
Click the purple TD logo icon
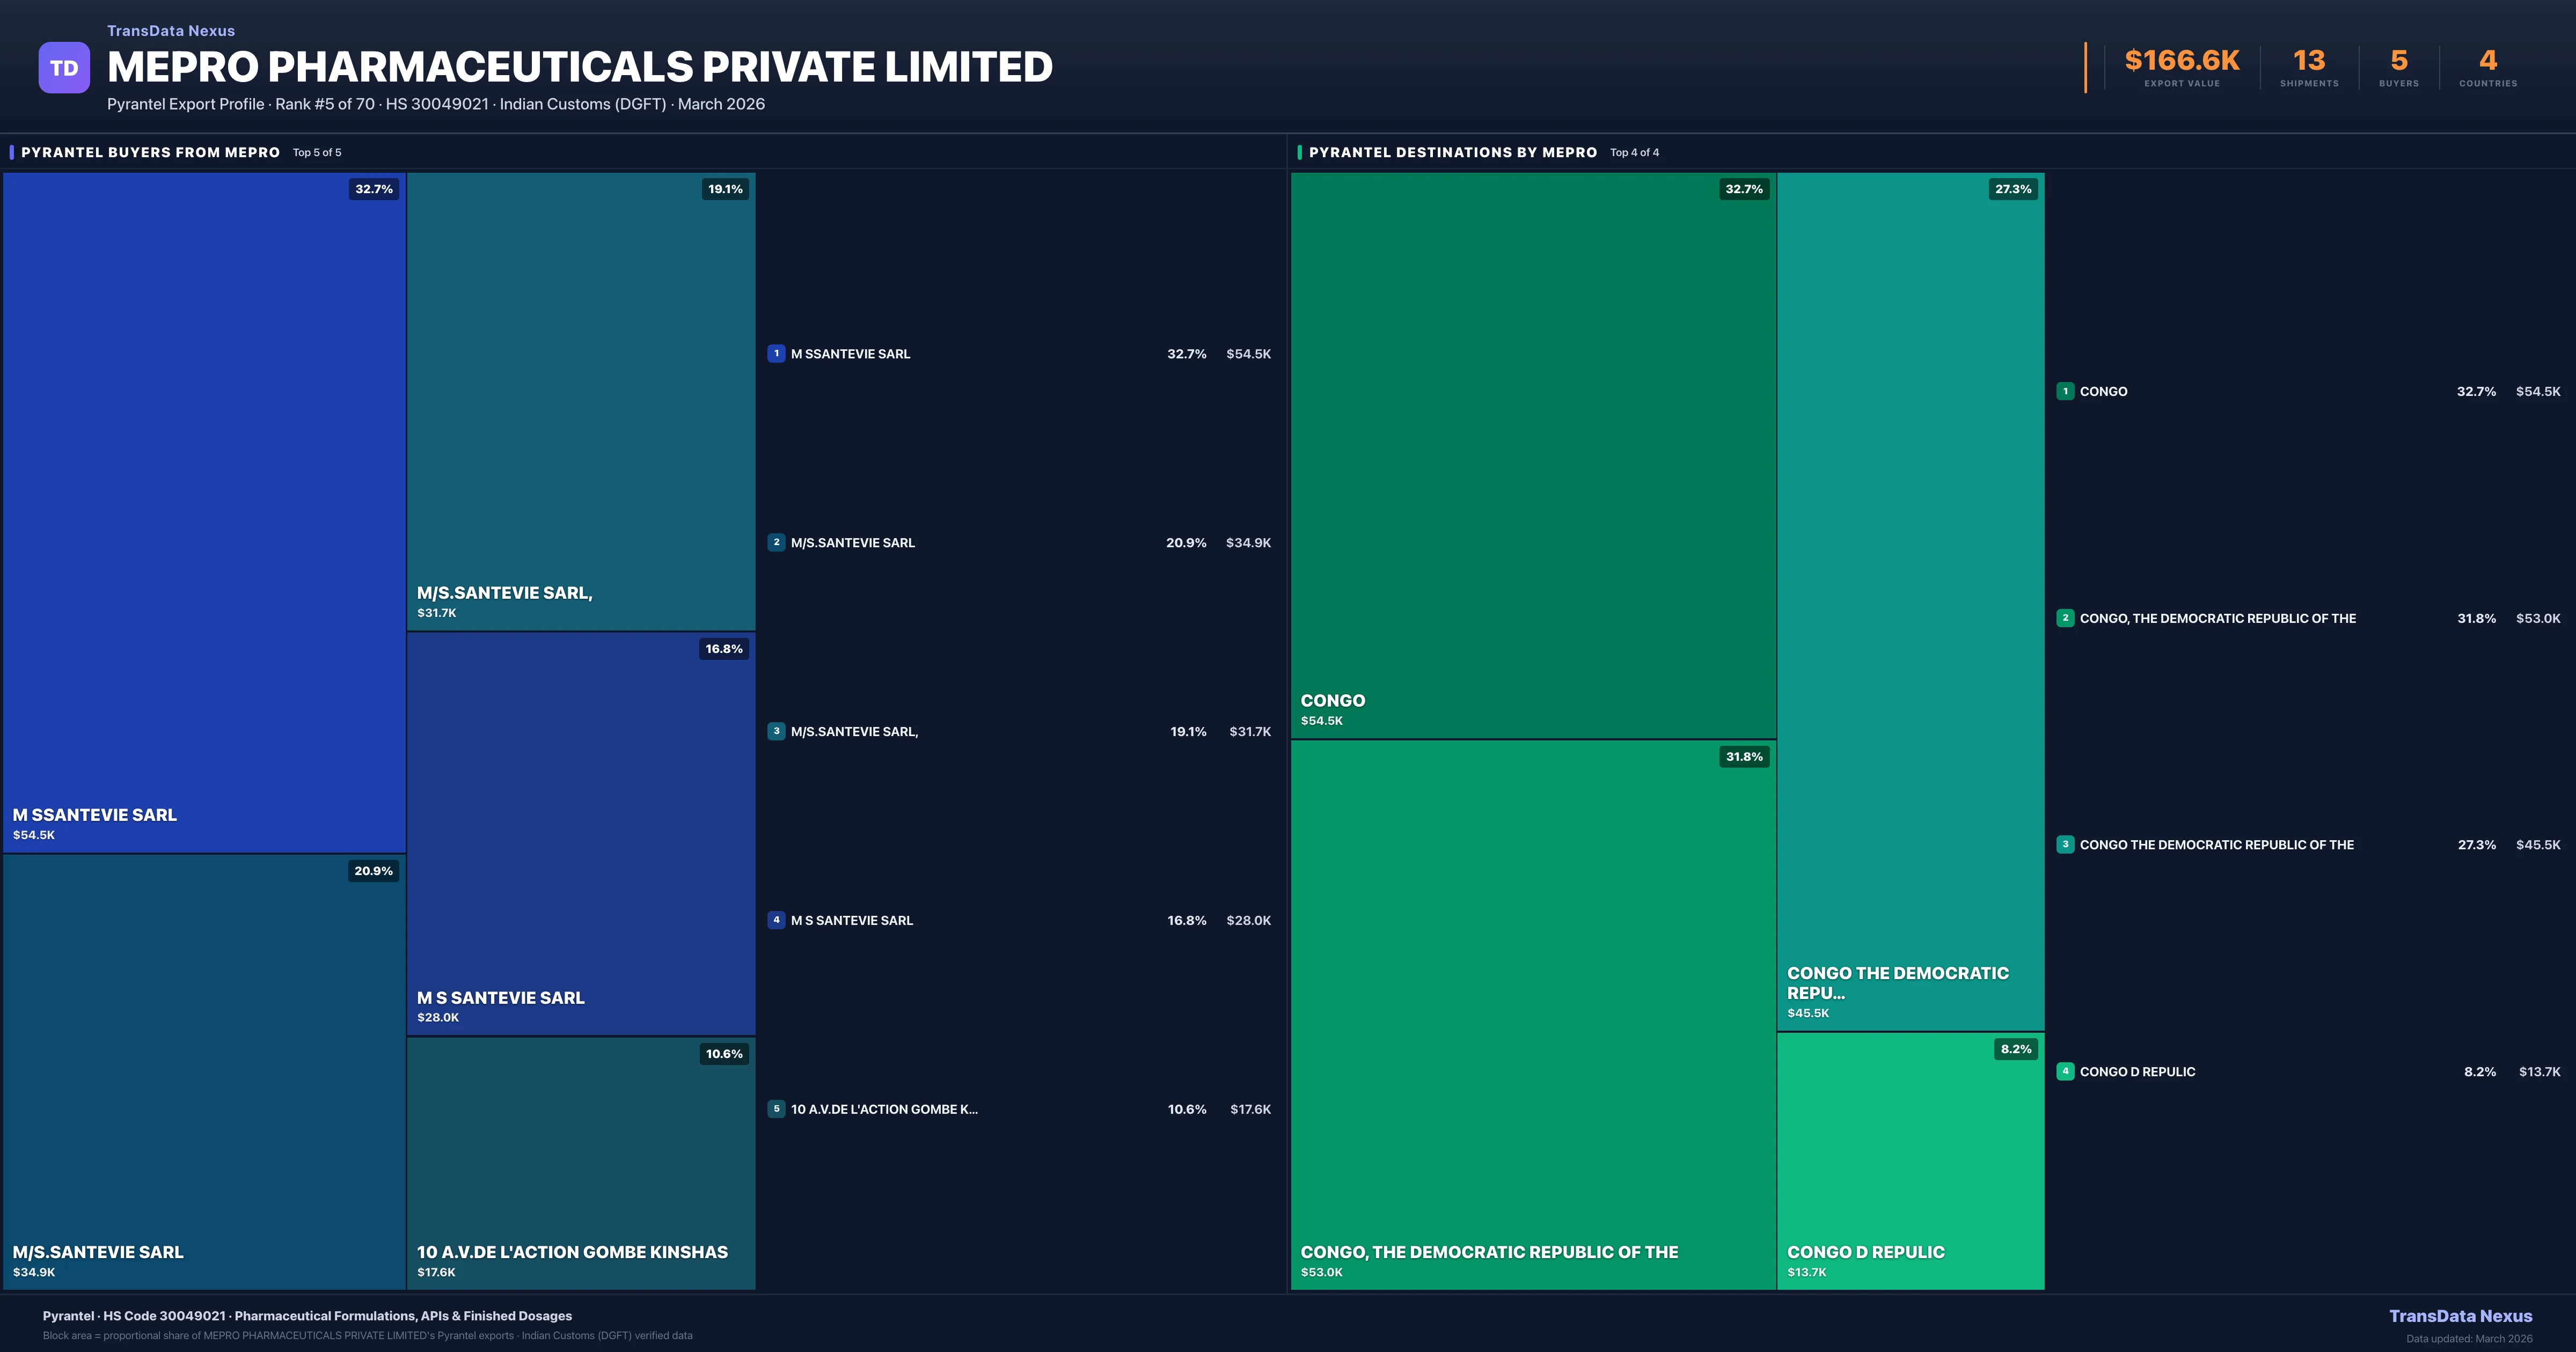(64, 68)
